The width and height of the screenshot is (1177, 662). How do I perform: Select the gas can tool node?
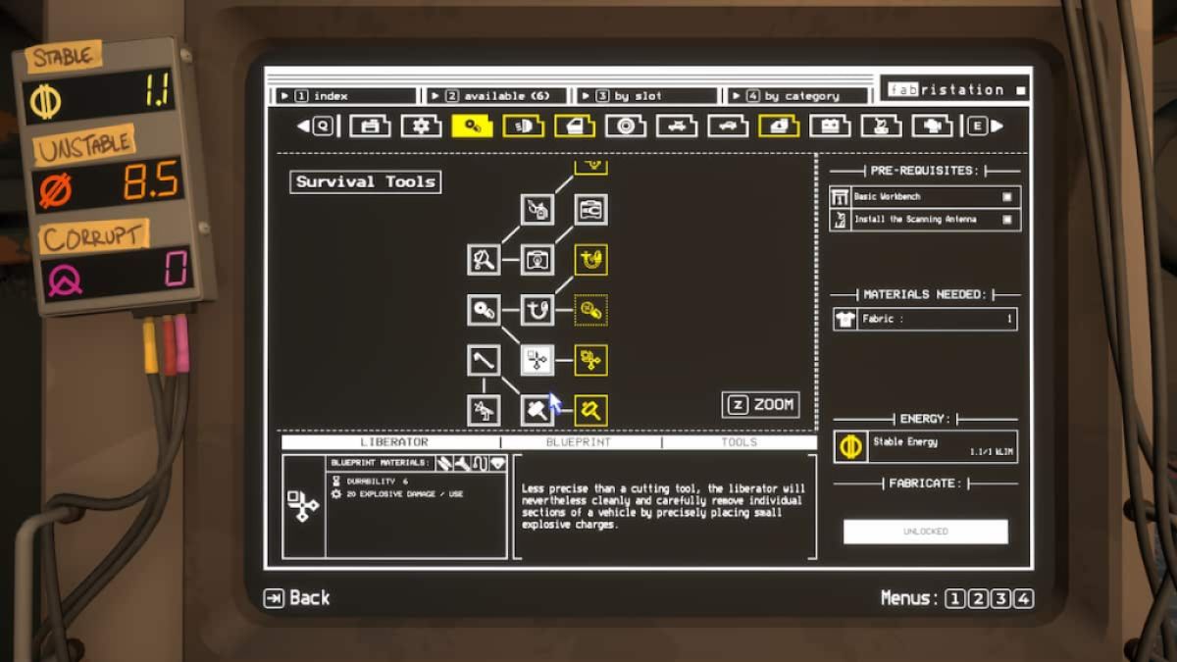(x=537, y=208)
